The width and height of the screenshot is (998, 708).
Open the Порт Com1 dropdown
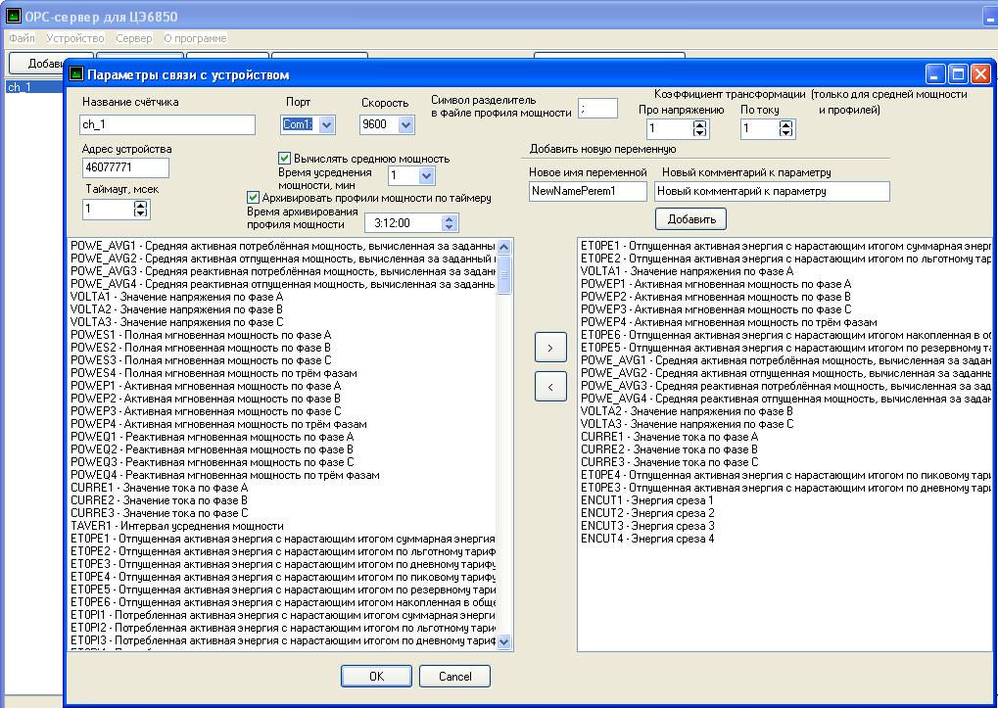click(x=326, y=124)
